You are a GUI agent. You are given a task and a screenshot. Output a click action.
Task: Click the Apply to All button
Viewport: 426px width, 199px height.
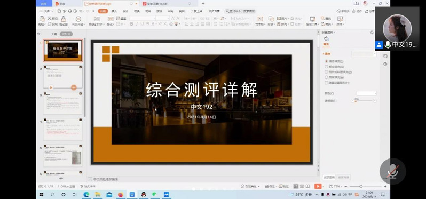(x=329, y=177)
